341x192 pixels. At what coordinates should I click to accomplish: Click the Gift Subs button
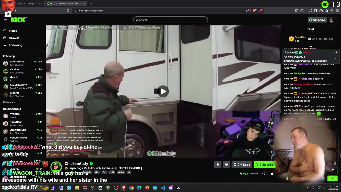coord(242,165)
